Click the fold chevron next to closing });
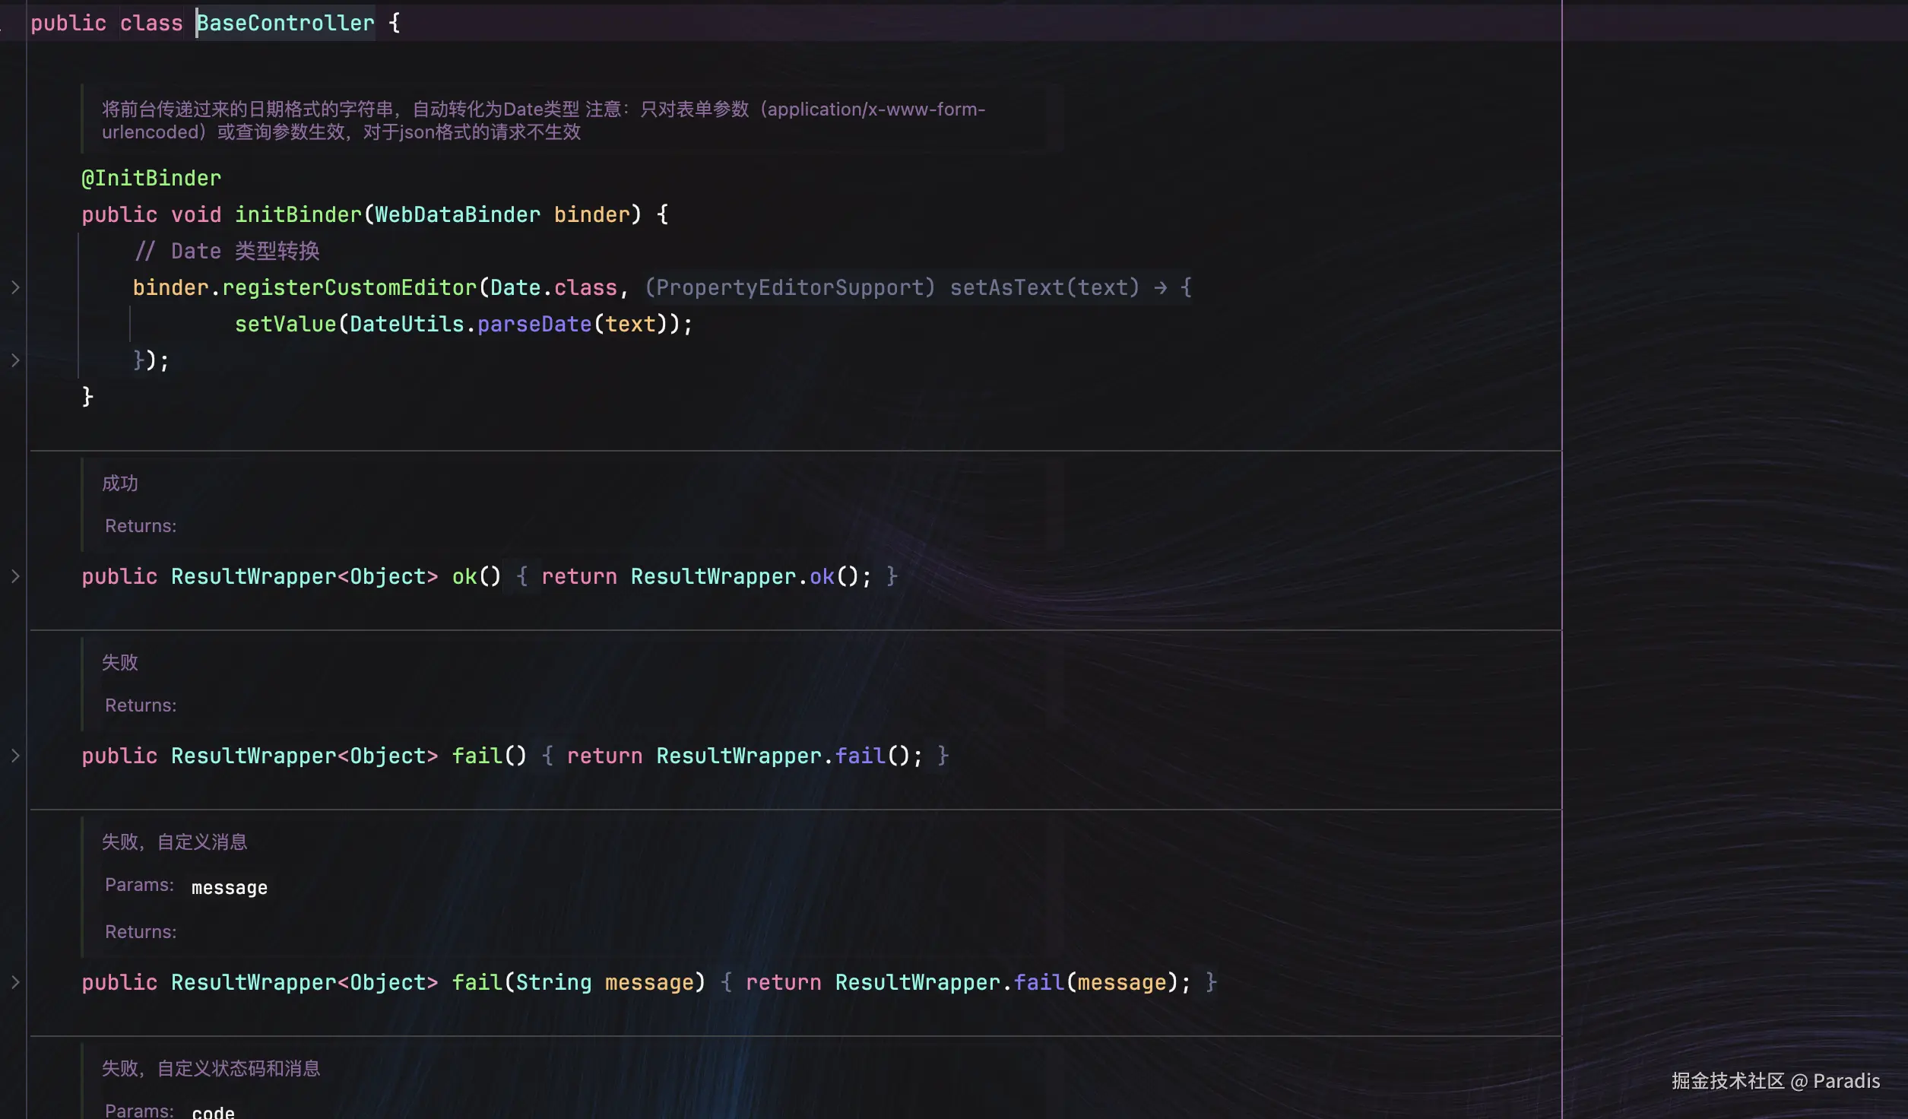The height and width of the screenshot is (1119, 1908). tap(15, 360)
